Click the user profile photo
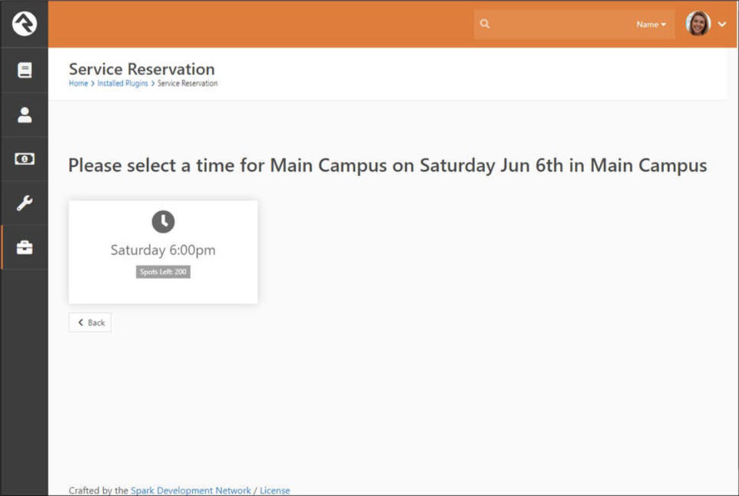The height and width of the screenshot is (496, 739). pos(698,24)
